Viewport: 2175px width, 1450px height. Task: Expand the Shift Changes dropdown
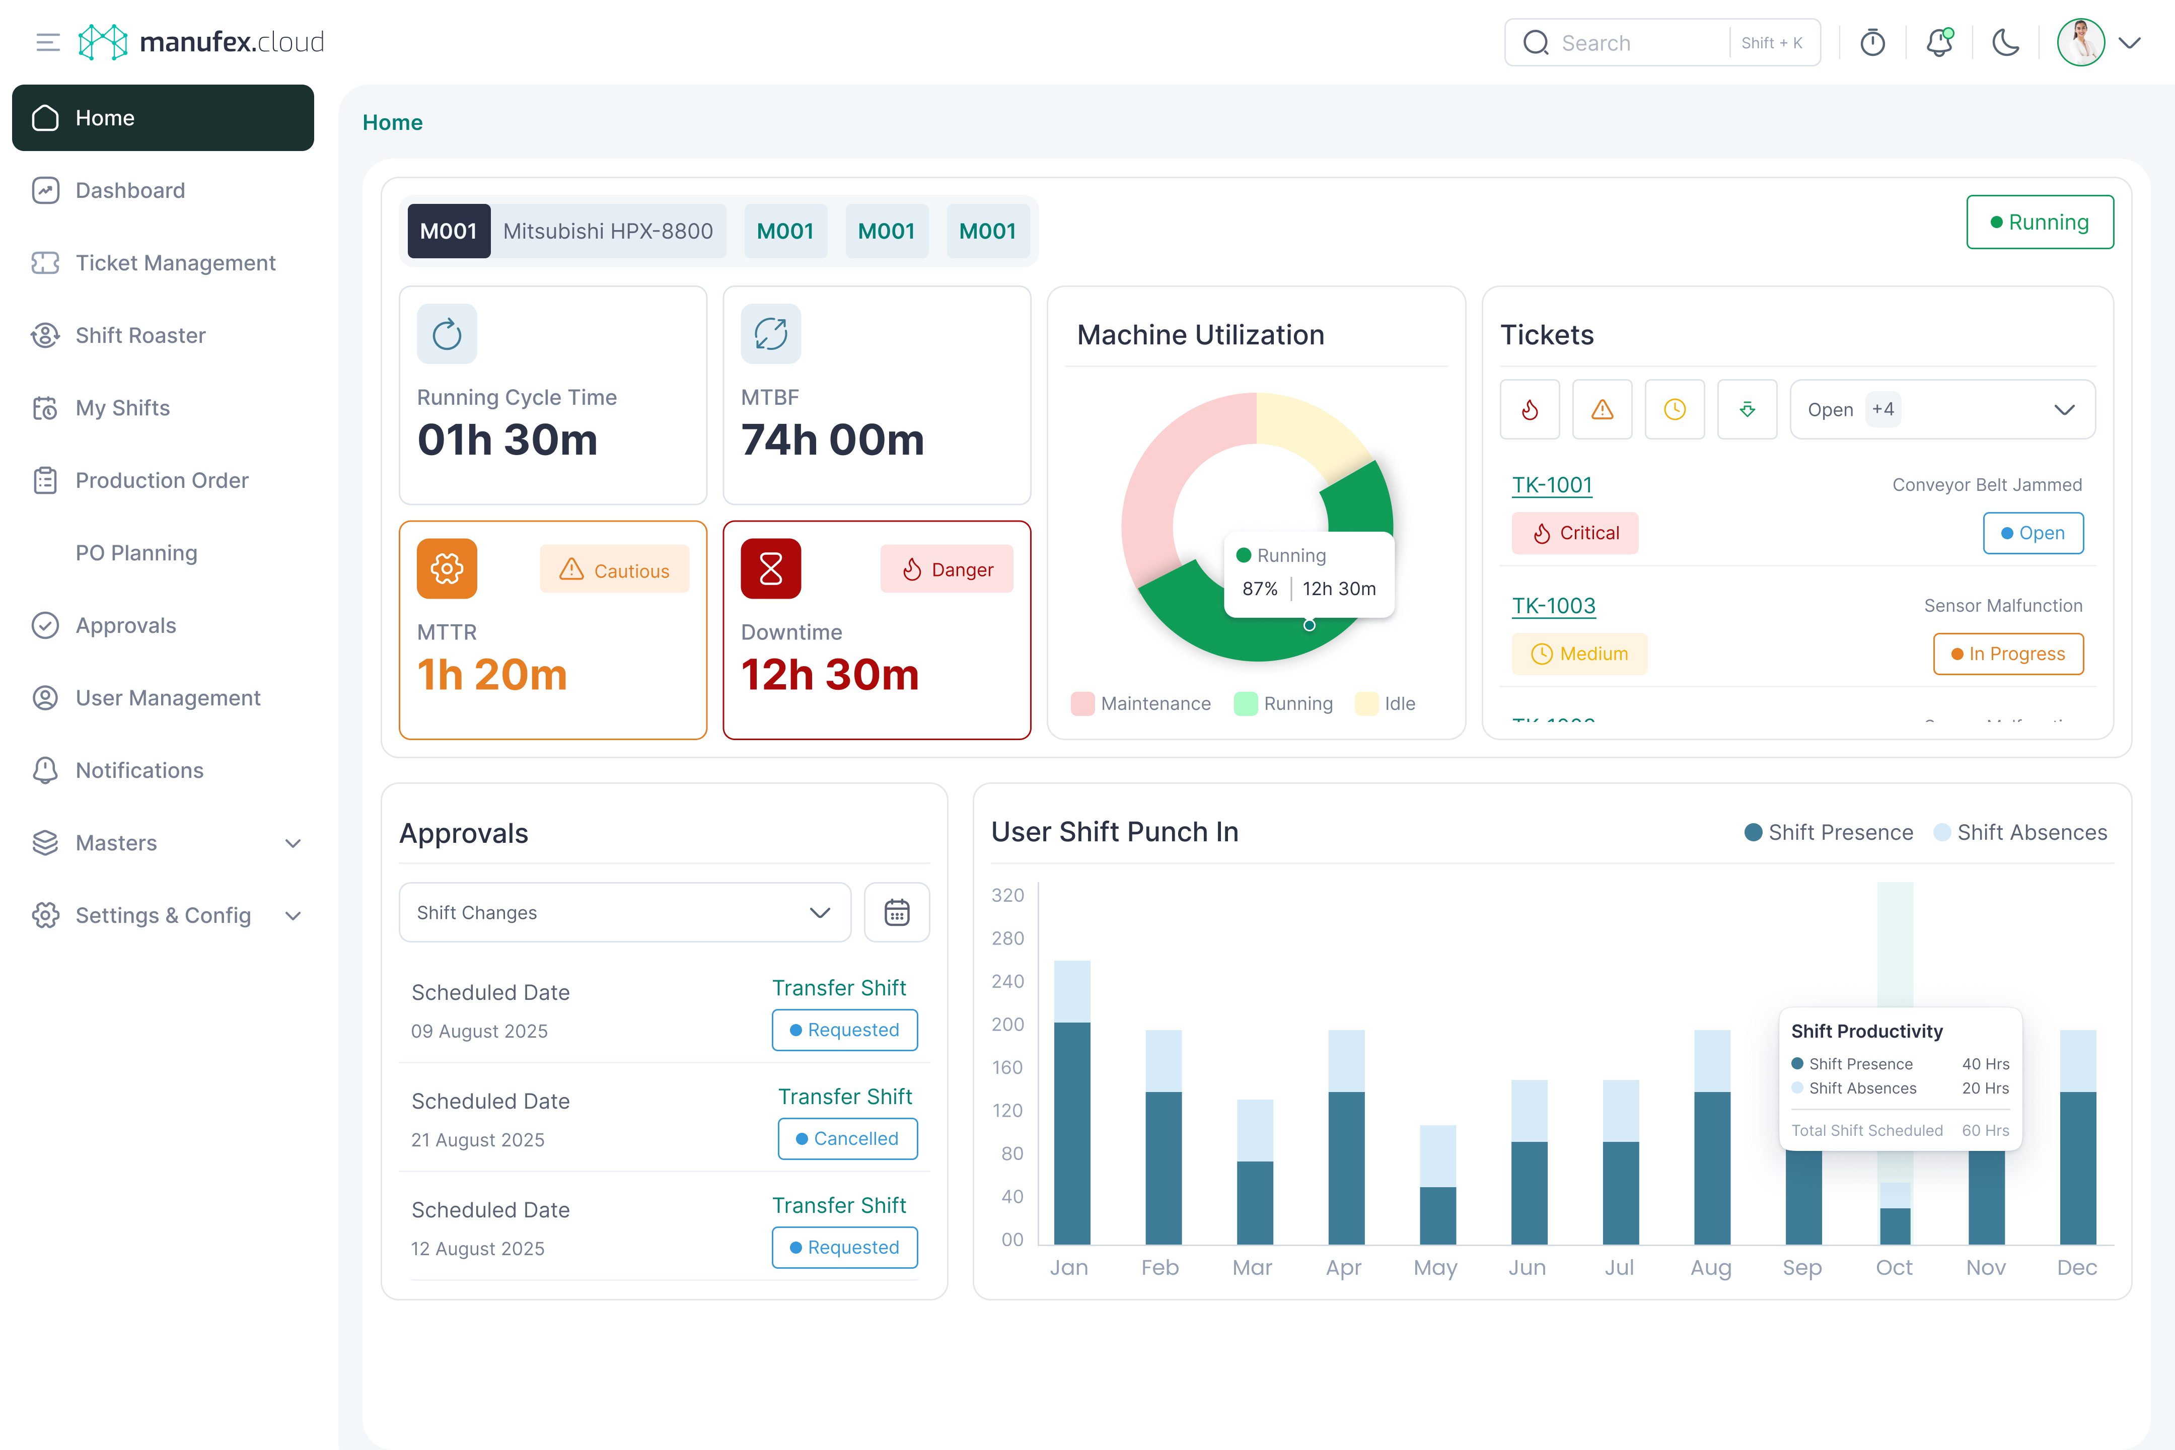point(624,913)
